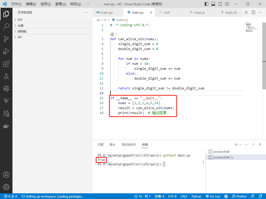Expand the SF2 folder section
266x199 pixels.
click(52, 20)
